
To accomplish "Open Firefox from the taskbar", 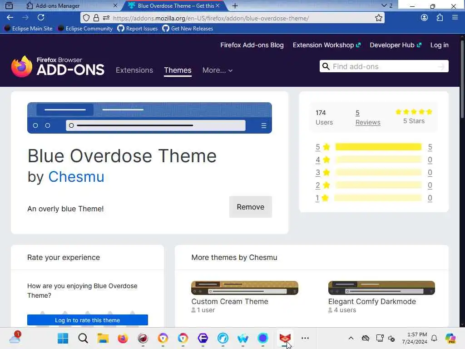I will tap(123, 338).
